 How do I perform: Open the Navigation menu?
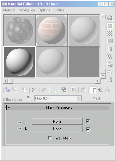tap(27, 10)
